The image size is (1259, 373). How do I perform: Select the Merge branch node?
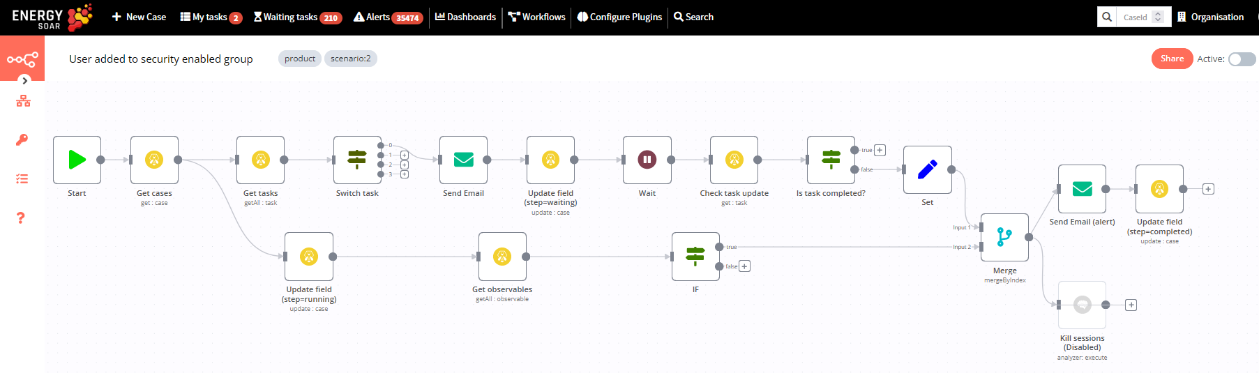pos(1004,237)
